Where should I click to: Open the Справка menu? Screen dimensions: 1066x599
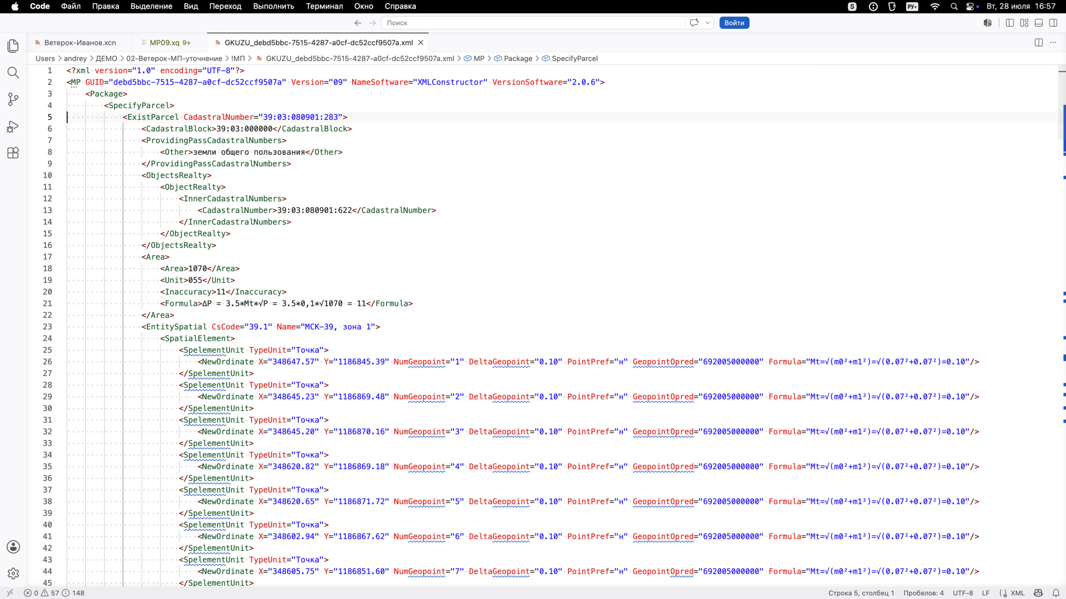400,6
